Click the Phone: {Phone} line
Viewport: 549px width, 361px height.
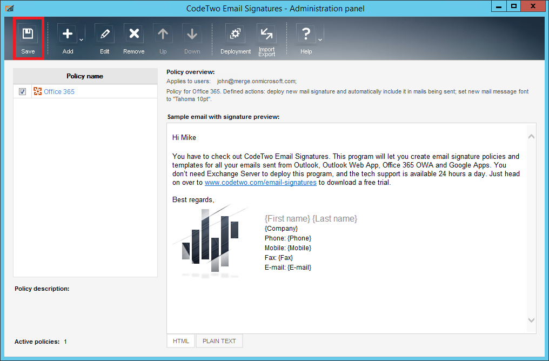tap(288, 238)
